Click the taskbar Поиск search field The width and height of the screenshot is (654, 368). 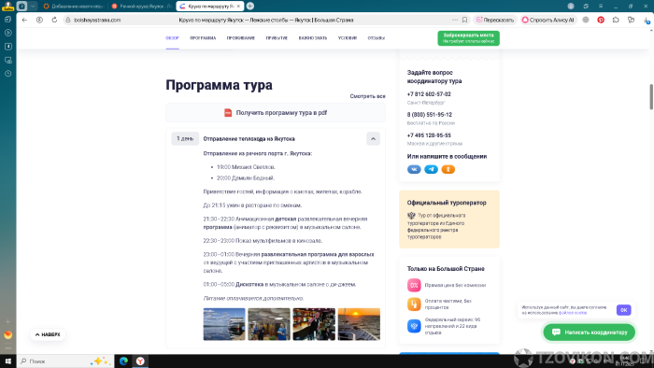click(65, 361)
